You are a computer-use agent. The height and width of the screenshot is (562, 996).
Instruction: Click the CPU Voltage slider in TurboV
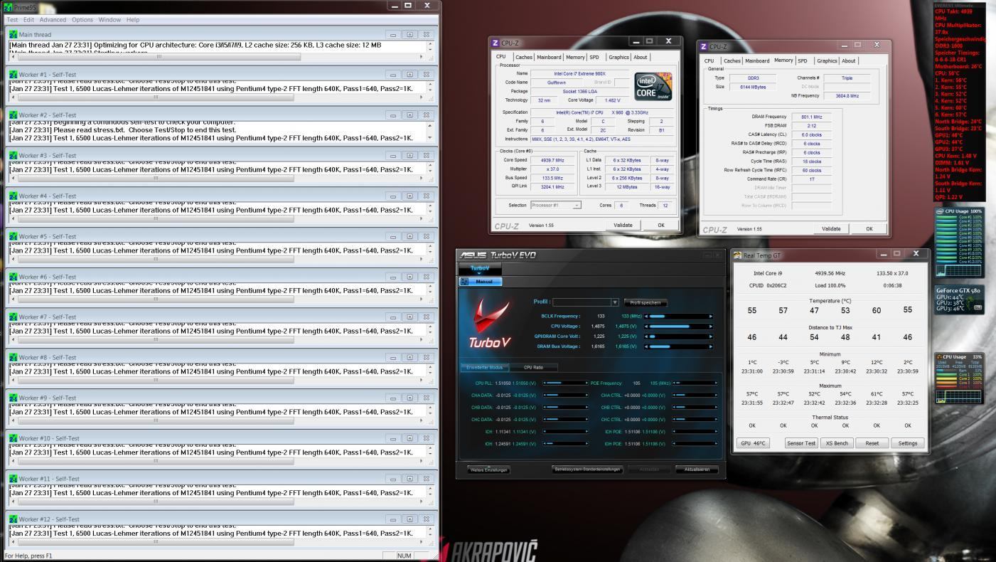click(678, 326)
